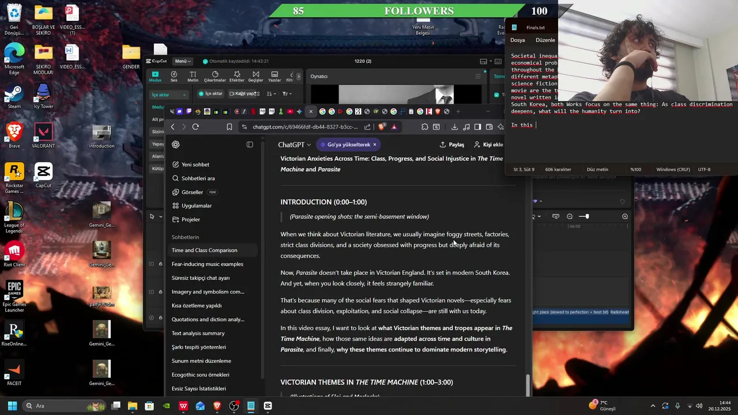Screen dimensions: 738x415
Task: Open the CapCut taskbar icon
Action: (268, 406)
